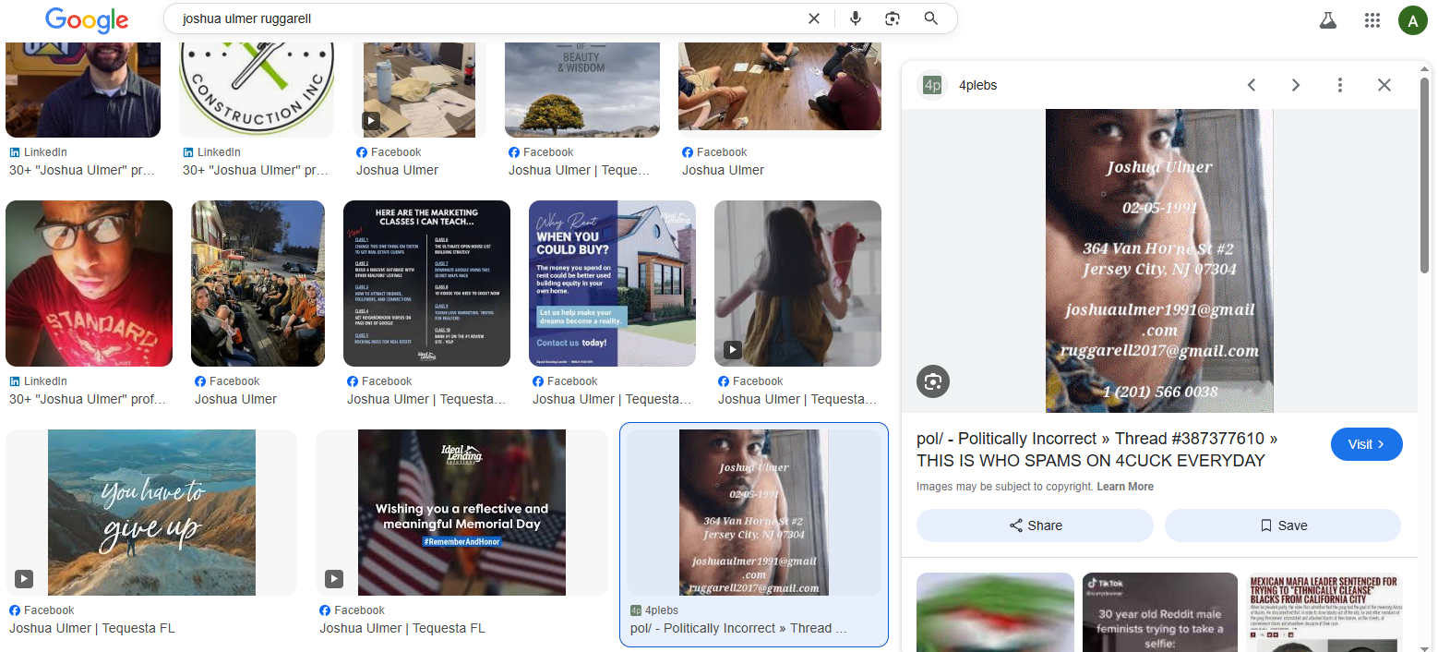This screenshot has height=652, width=1438.
Task: Open the pol/ Politically Incorrect thread title link
Action: point(1096,450)
